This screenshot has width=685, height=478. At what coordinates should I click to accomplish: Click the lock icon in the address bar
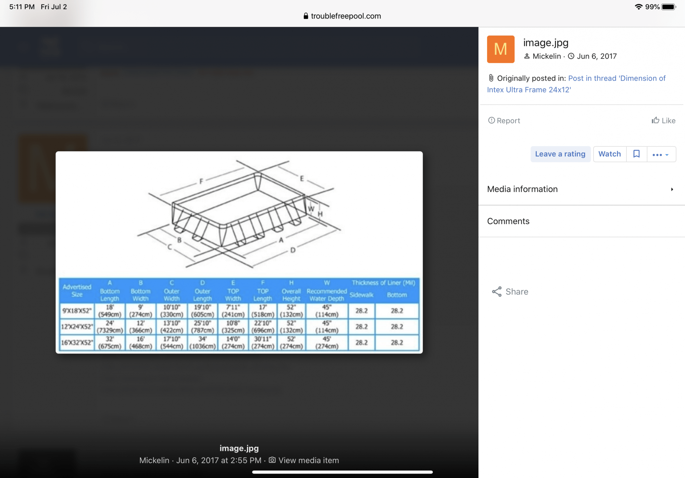click(x=306, y=16)
